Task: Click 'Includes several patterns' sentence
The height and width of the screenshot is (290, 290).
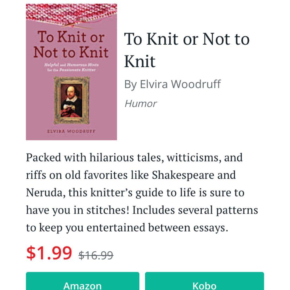Action: coord(195,210)
